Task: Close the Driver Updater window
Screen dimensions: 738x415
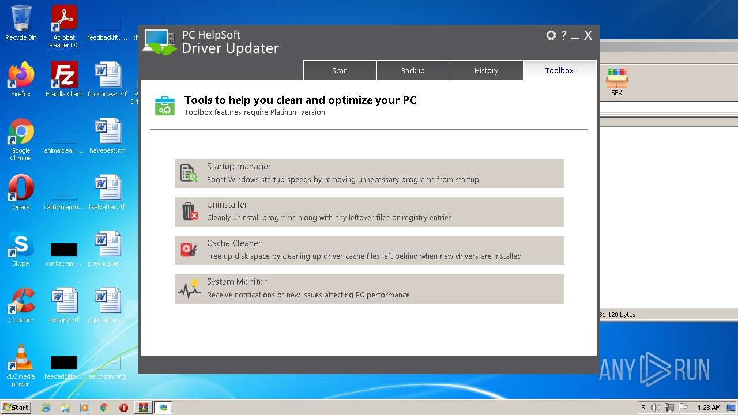Action: (x=588, y=36)
